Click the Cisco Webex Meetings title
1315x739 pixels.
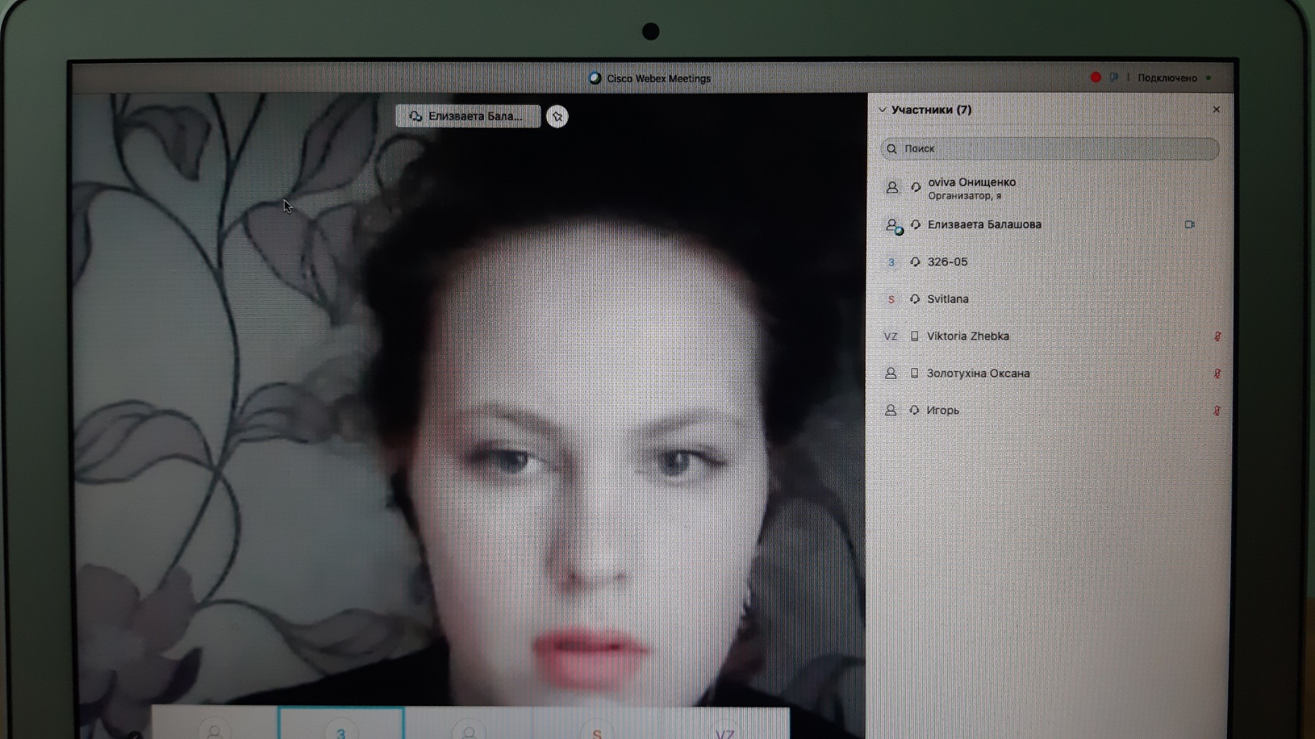(x=659, y=78)
